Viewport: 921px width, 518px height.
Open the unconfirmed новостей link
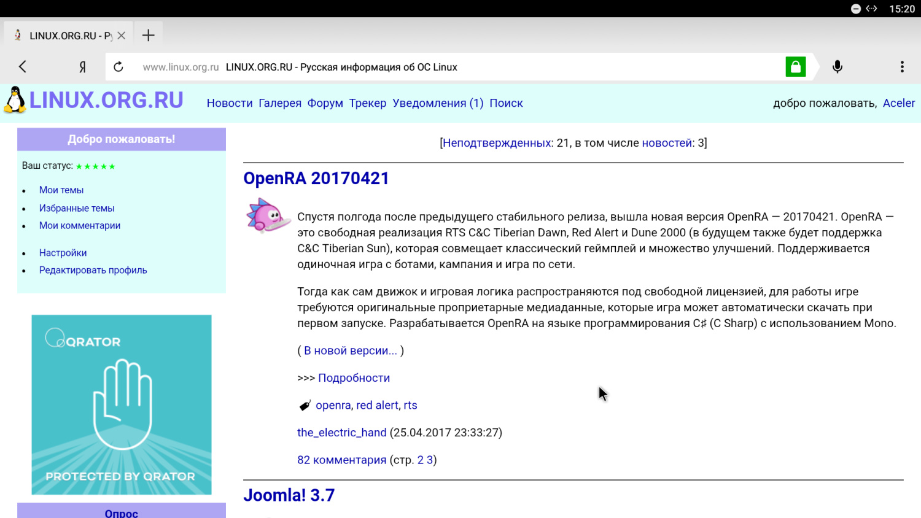coord(667,143)
